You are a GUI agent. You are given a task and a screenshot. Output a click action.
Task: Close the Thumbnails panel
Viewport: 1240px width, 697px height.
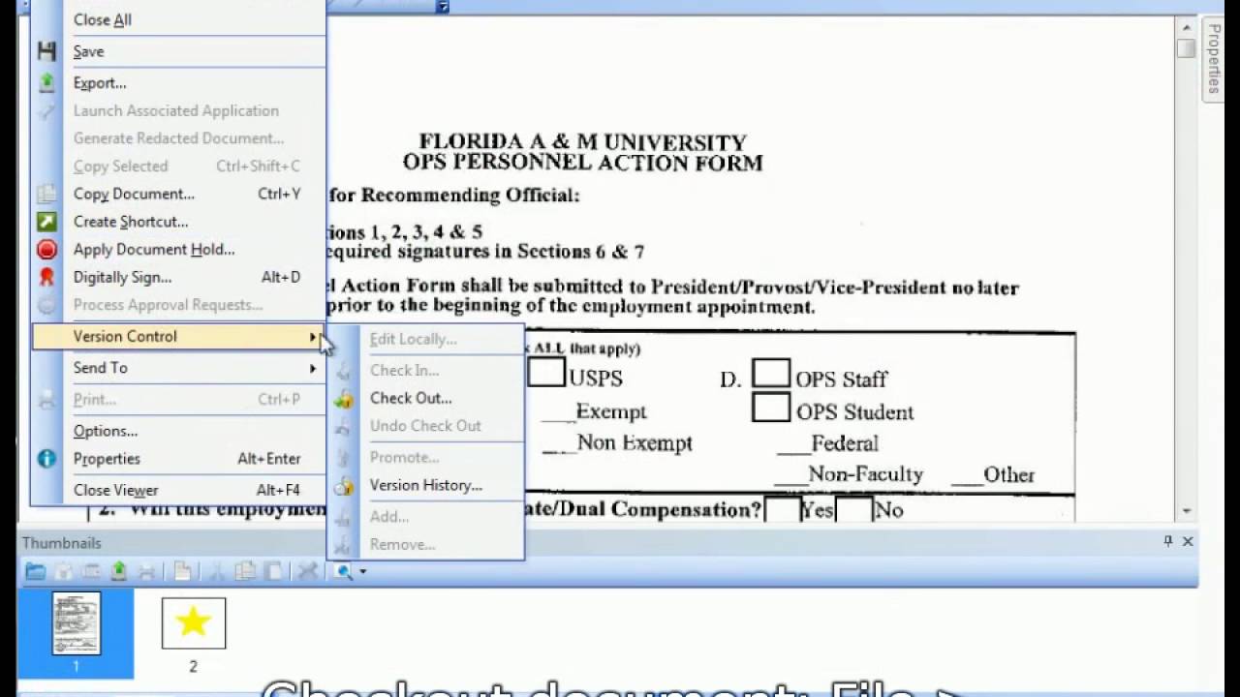tap(1188, 542)
